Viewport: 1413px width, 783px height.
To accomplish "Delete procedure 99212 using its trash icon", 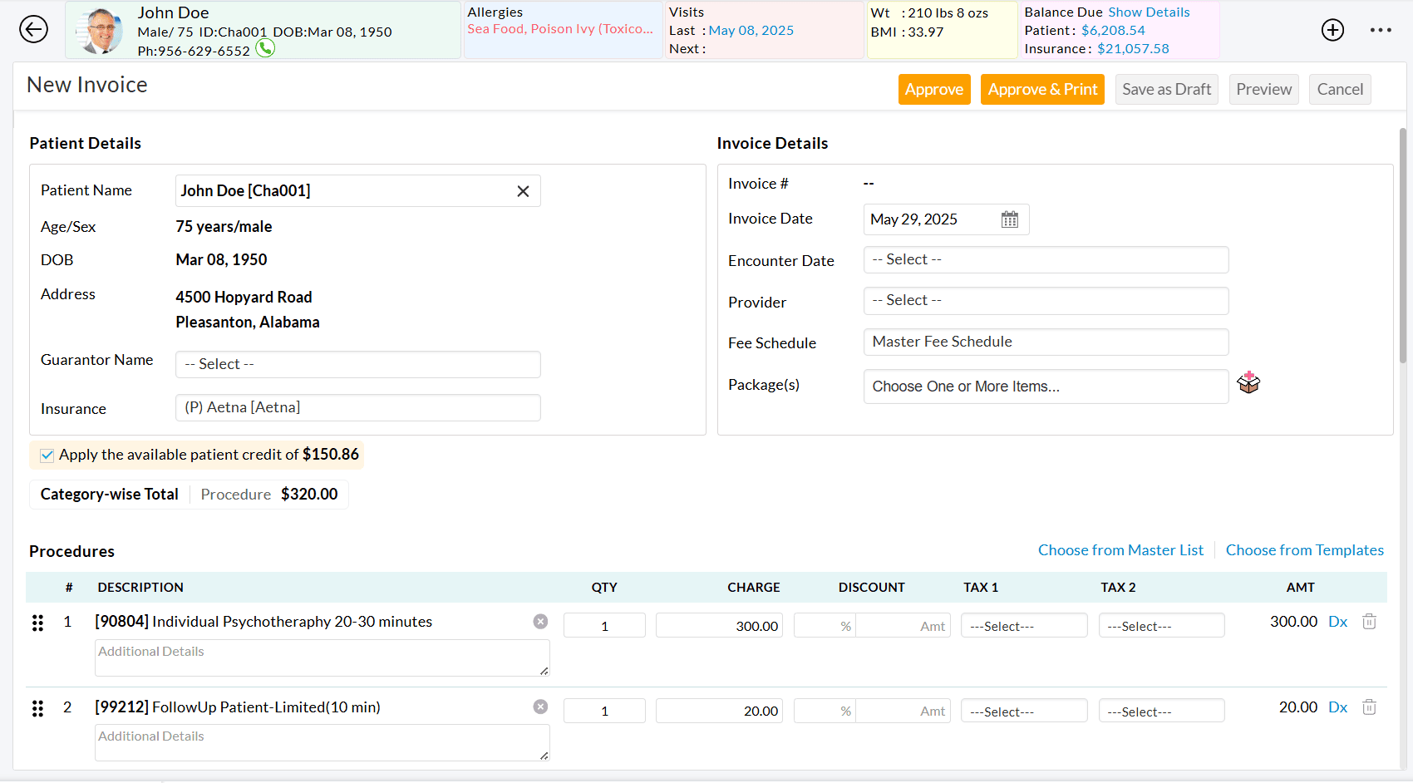I will pos(1369,707).
